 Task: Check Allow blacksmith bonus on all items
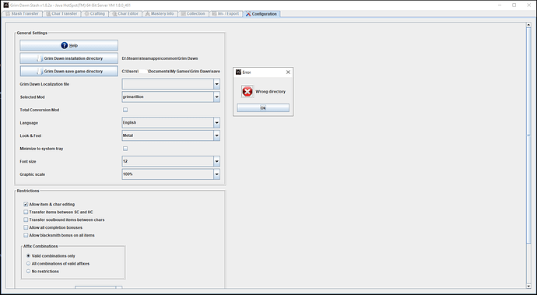click(x=26, y=235)
